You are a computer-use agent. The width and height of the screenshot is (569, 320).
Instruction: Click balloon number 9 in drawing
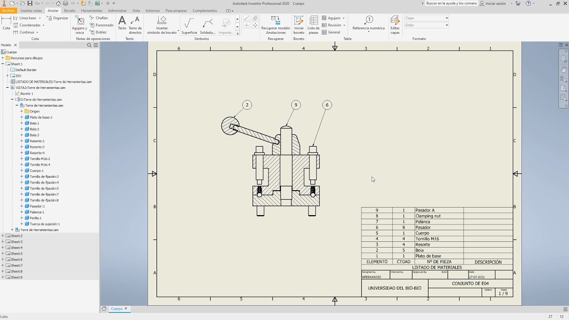pos(296,105)
